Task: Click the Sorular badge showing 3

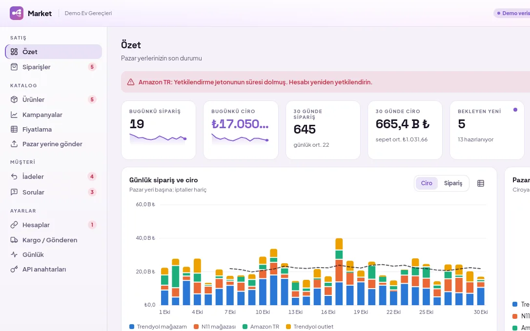Action: click(92, 192)
